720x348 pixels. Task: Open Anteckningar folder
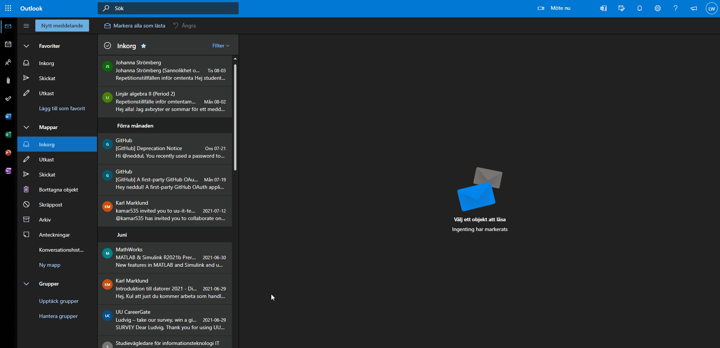pos(57,235)
